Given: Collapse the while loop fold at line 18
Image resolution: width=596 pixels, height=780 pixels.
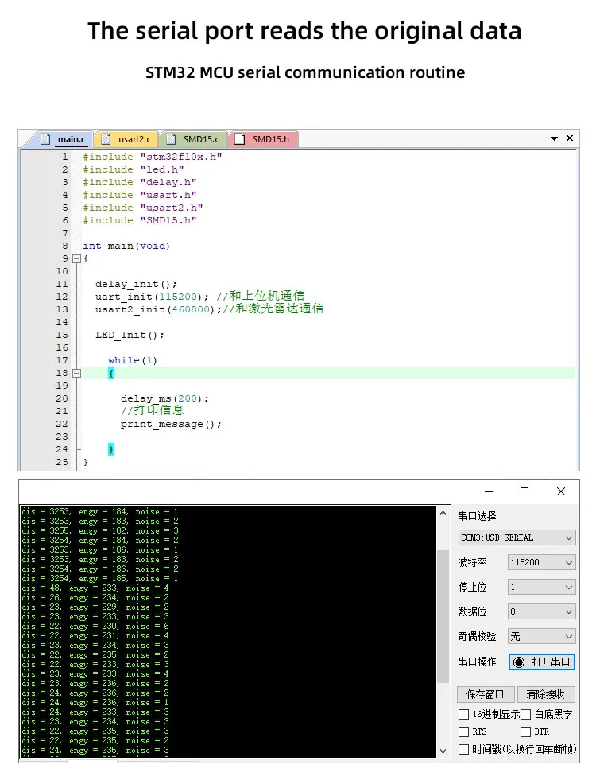Looking at the screenshot, I should coord(76,373).
